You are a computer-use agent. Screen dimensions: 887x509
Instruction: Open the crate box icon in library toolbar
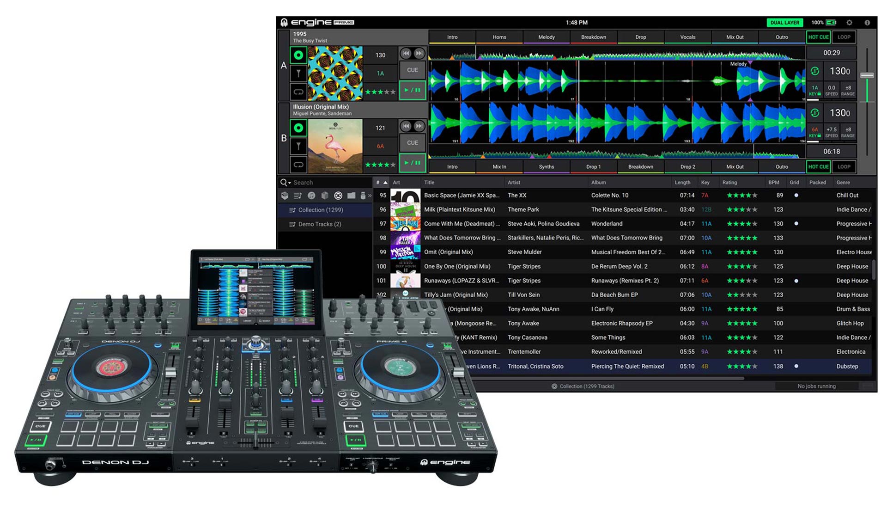point(285,196)
